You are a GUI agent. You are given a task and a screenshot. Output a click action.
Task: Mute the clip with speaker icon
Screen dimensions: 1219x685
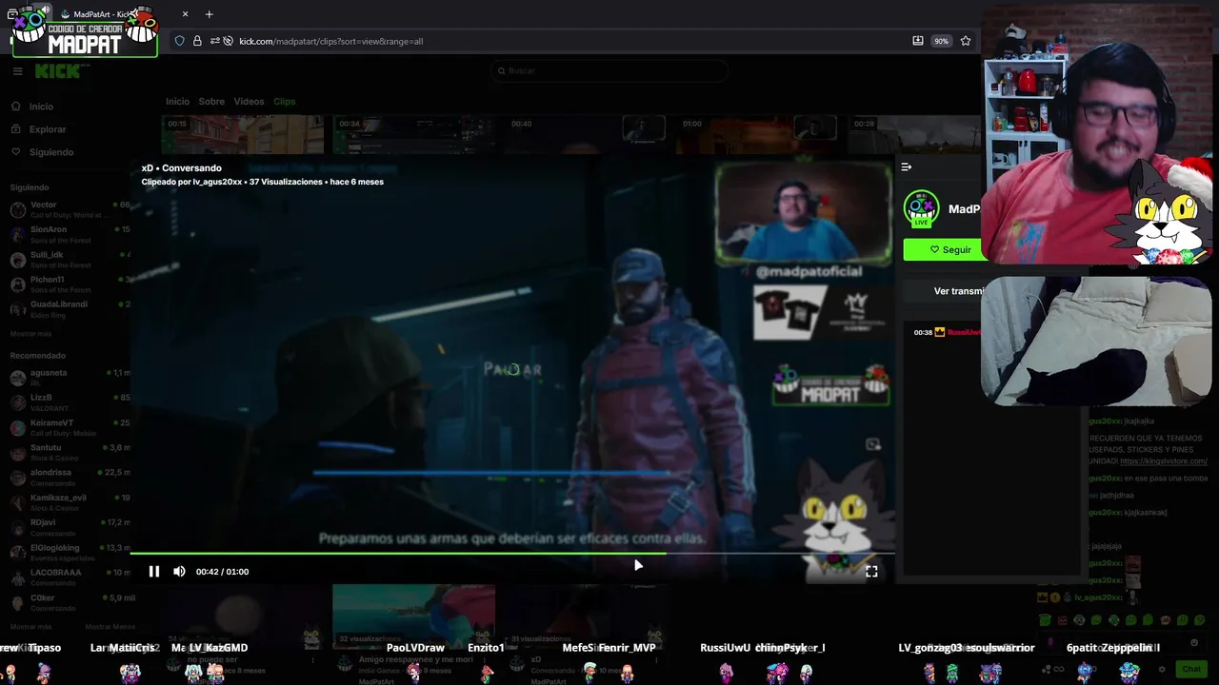coord(179,572)
